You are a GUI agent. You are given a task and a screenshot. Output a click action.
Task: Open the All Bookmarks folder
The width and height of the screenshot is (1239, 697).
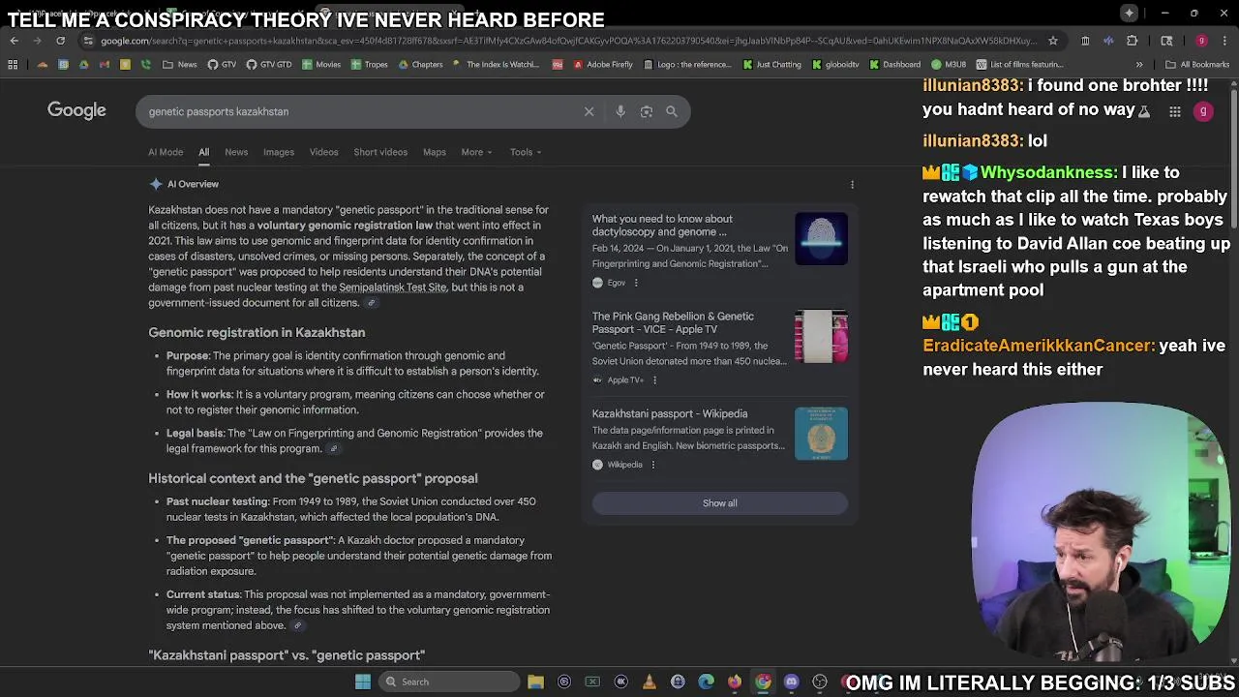click(1197, 65)
